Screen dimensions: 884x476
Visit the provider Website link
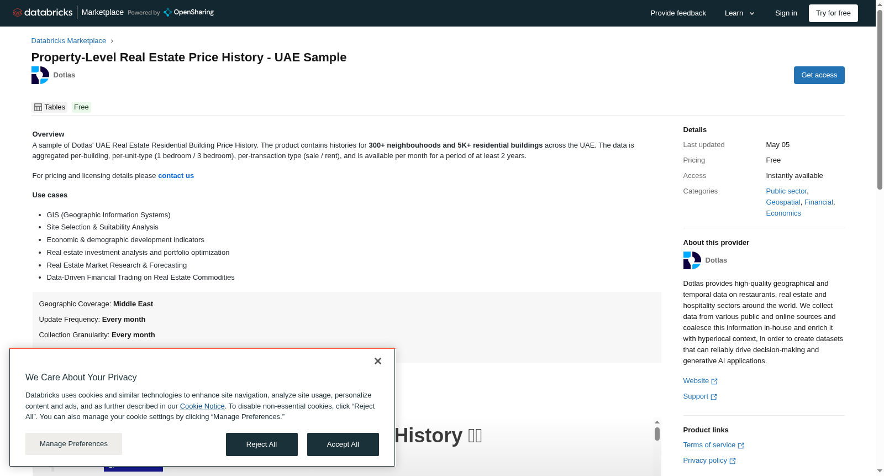(x=696, y=381)
